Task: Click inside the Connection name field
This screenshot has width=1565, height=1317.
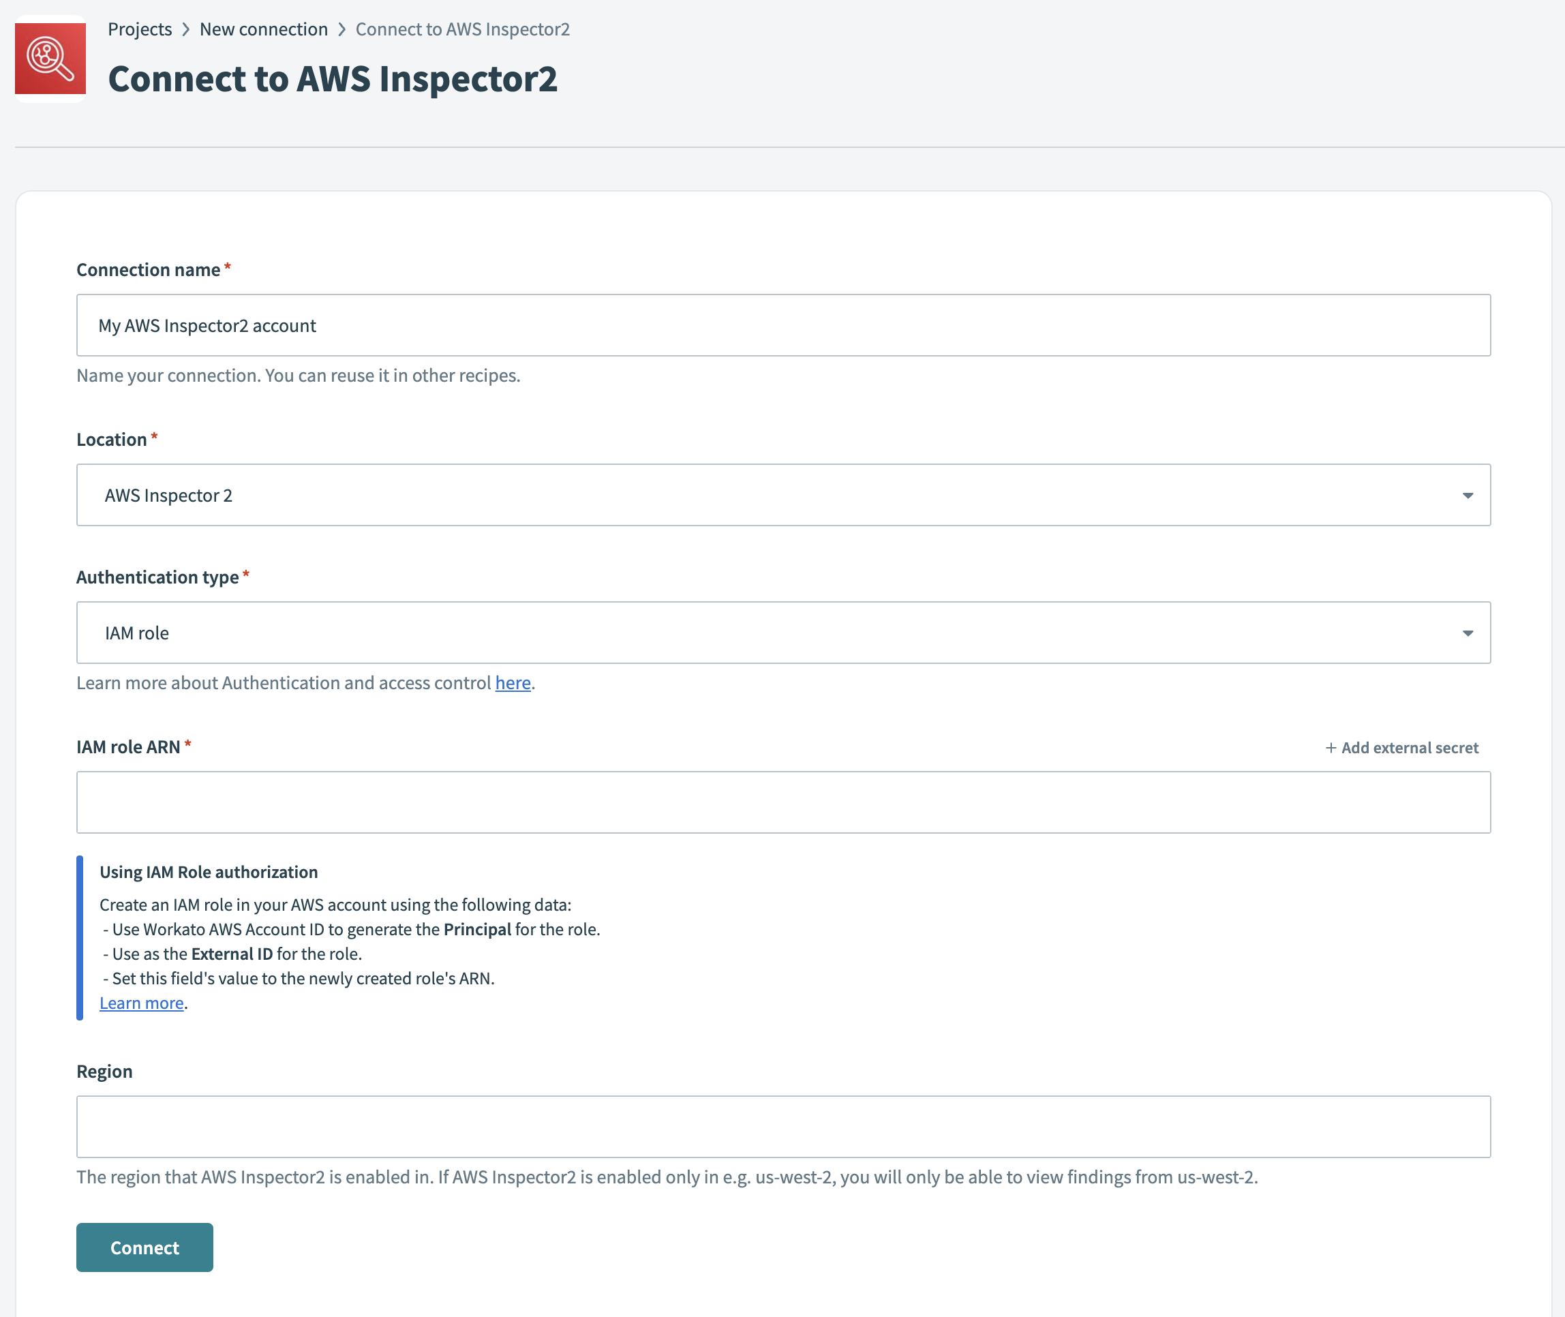Action: (x=782, y=324)
